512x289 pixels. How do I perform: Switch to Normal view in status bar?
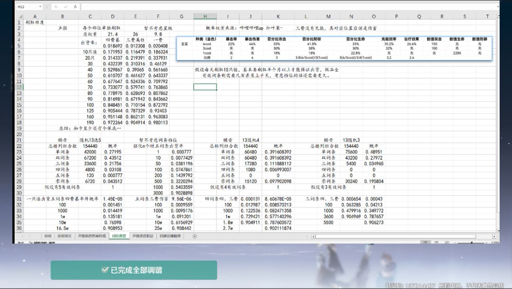point(425,242)
